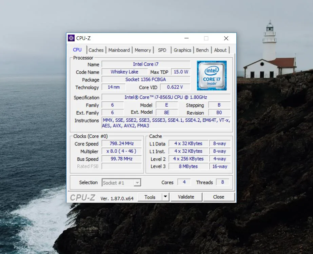Click the Intel Core i7 logo badge
The image size is (313, 254).
pos(212,76)
